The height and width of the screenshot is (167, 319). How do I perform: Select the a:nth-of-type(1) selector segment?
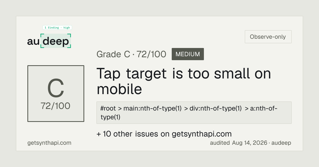tap(189, 113)
